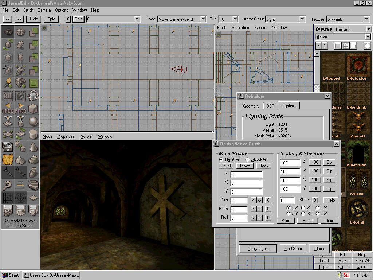This screenshot has width=373, height=280.
Task: Click the texture browser scrollbar up arrow
Action: 317,54
